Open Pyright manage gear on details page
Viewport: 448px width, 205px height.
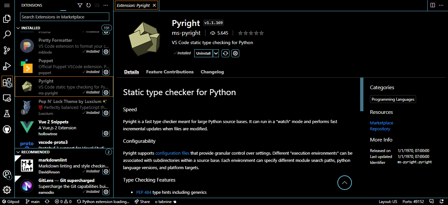(x=235, y=53)
